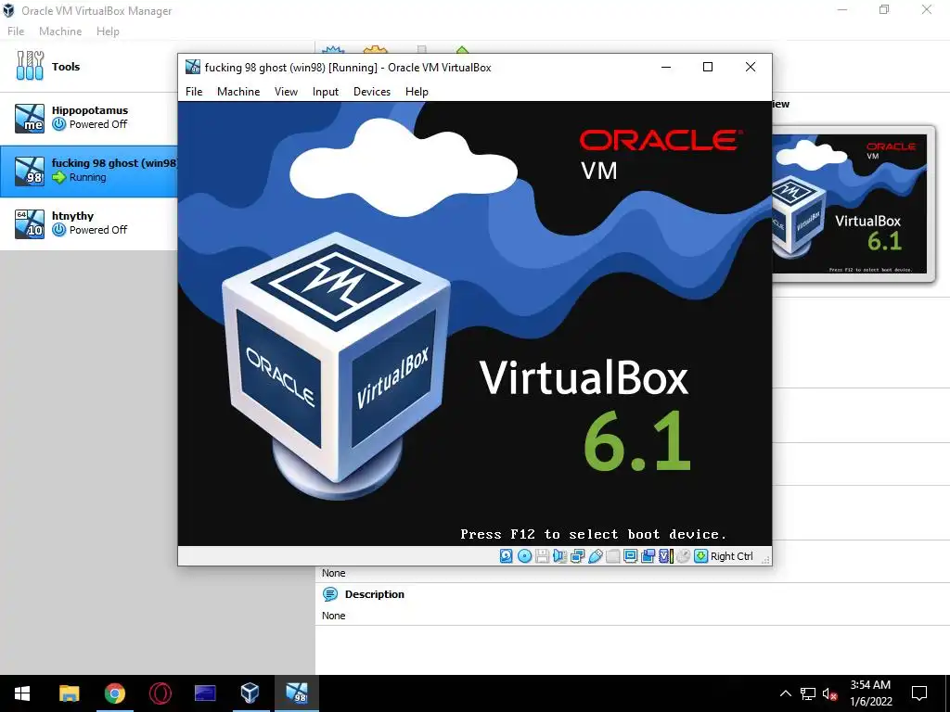Maximize the running VM window
The image size is (950, 712).
[x=707, y=67]
